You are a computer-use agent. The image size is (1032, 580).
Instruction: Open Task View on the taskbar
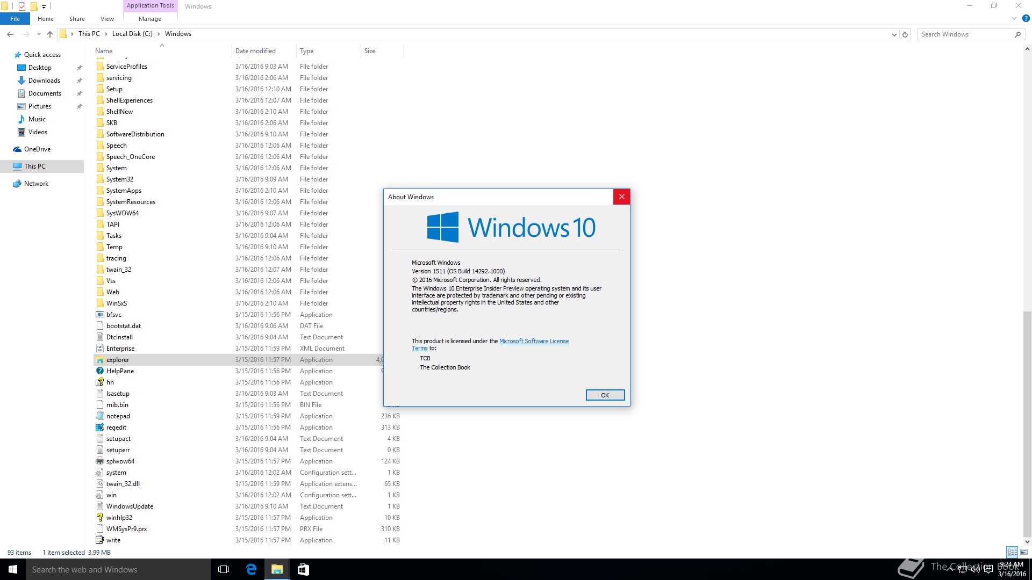tap(224, 569)
